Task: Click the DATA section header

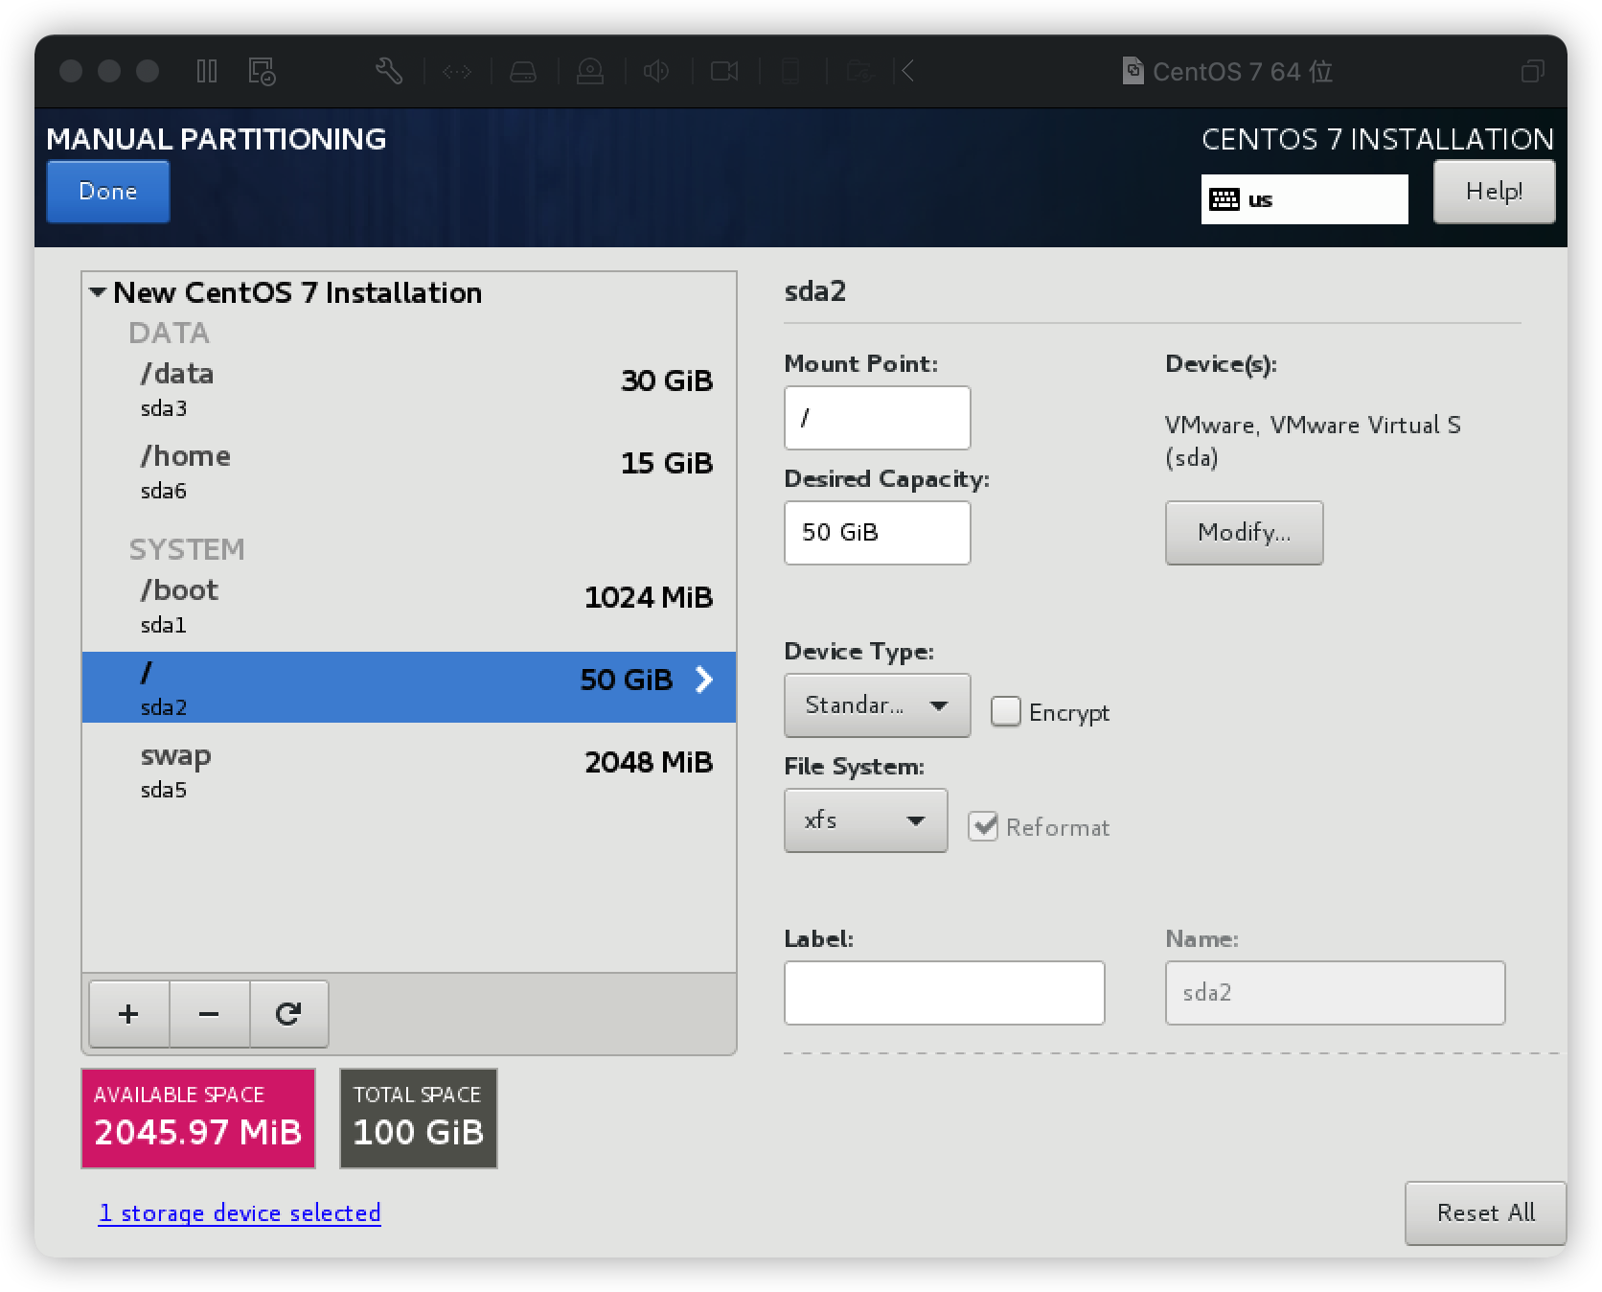Action: [169, 333]
